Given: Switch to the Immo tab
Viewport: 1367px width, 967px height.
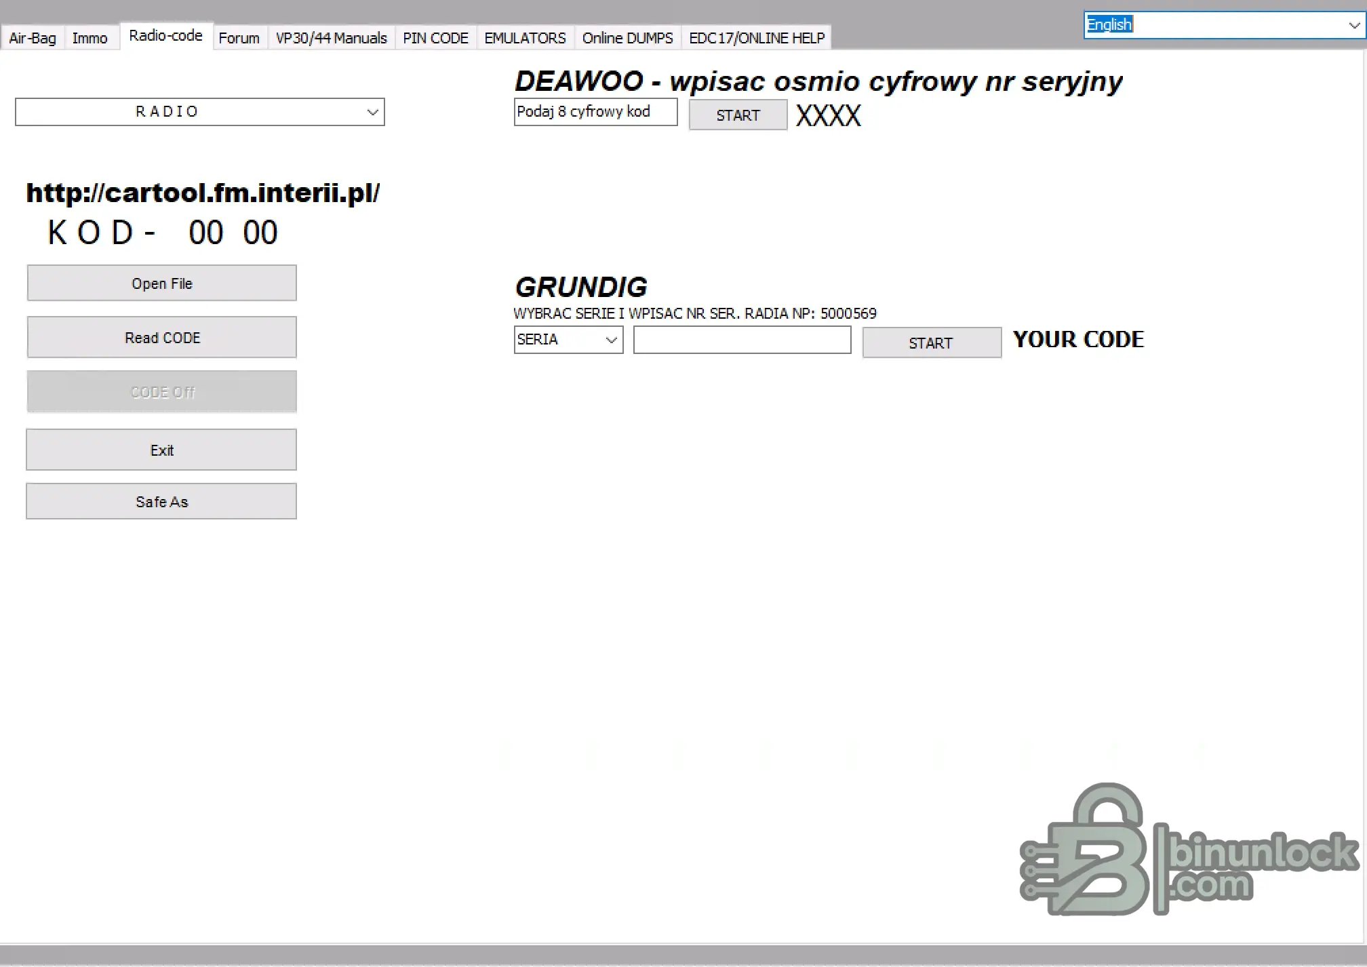Looking at the screenshot, I should click(x=90, y=38).
